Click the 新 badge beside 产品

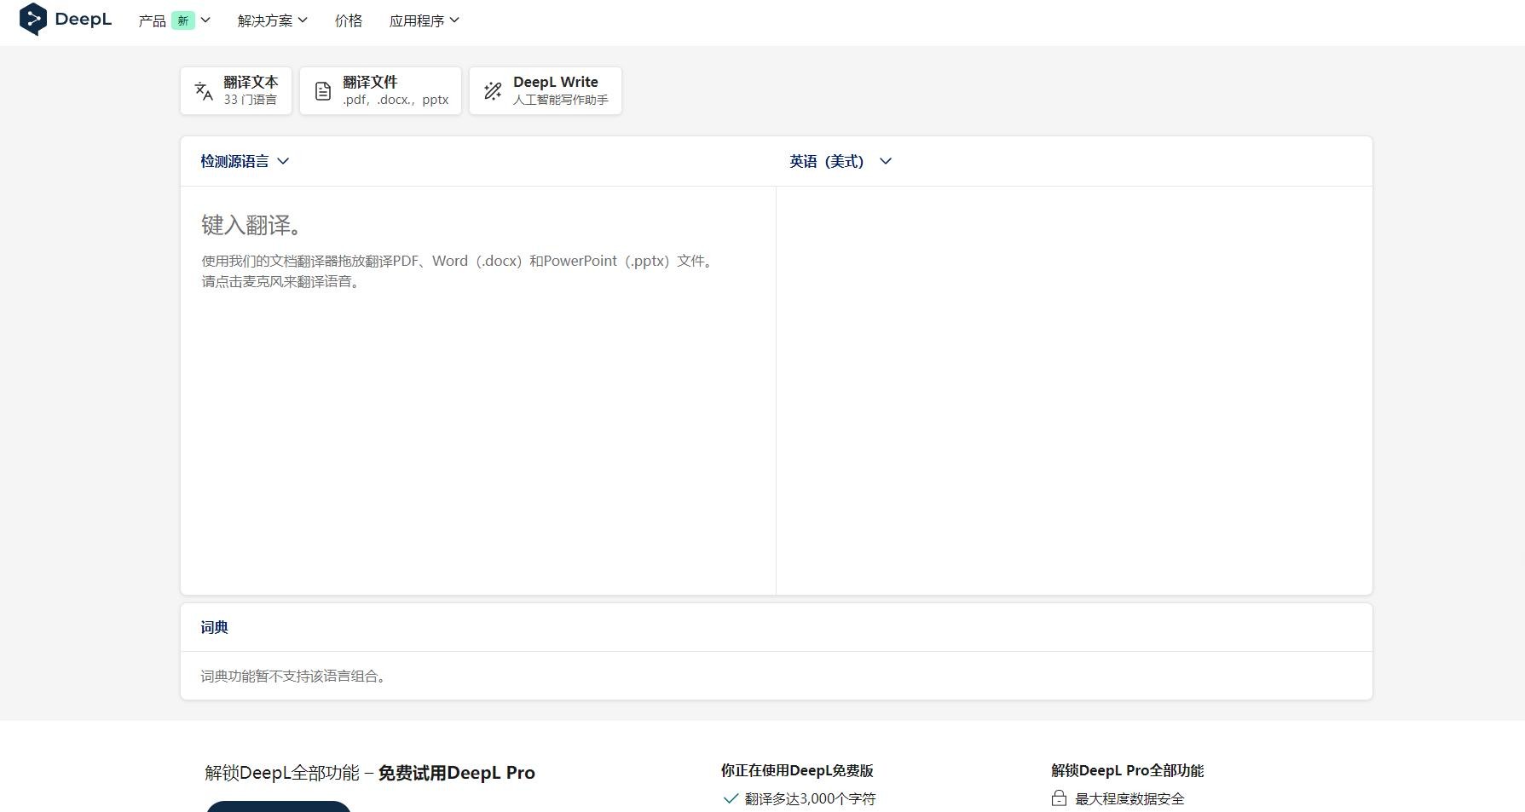pyautogui.click(x=182, y=20)
